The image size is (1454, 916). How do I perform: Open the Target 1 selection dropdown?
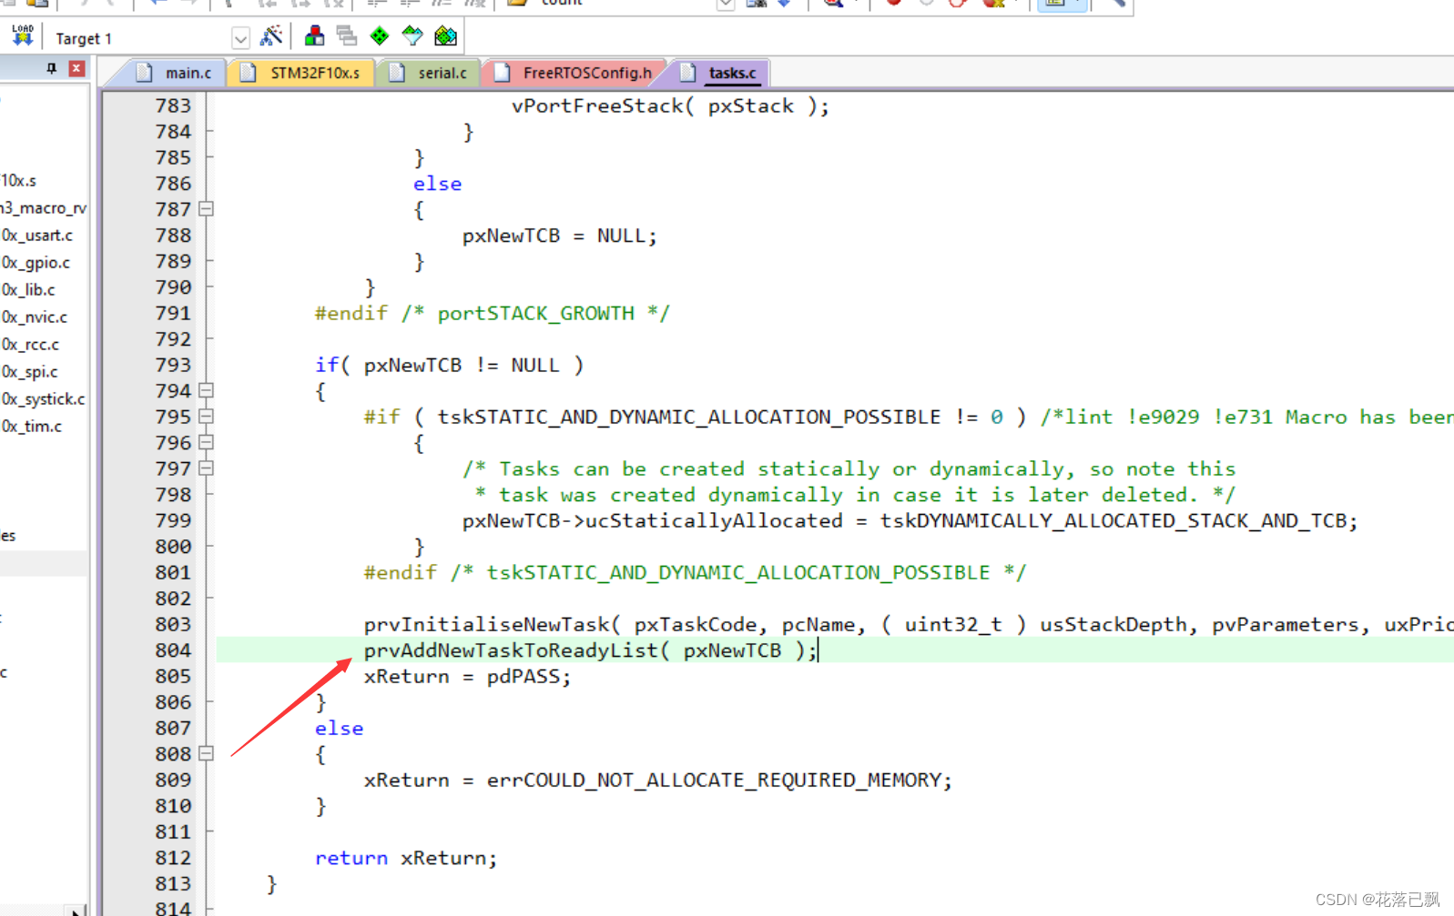coord(240,38)
